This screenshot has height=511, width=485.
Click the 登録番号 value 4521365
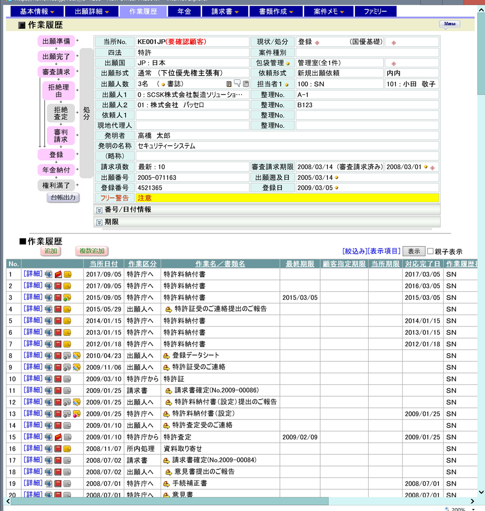coord(150,188)
